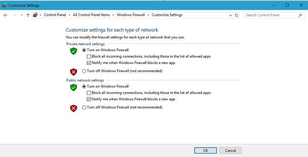Click the Forward navigation arrow
Viewport: 308px width, 157px height.
coord(15,15)
